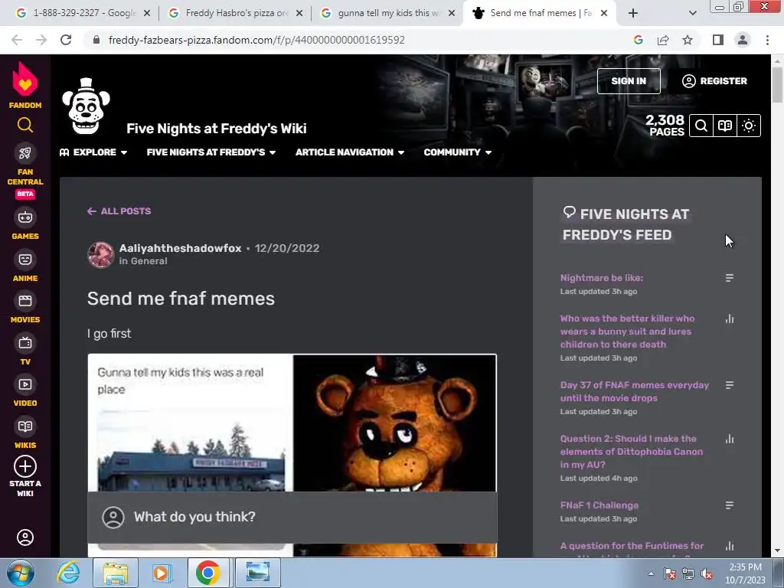View site information lock icon
This screenshot has width=784, height=588.
click(x=96, y=40)
